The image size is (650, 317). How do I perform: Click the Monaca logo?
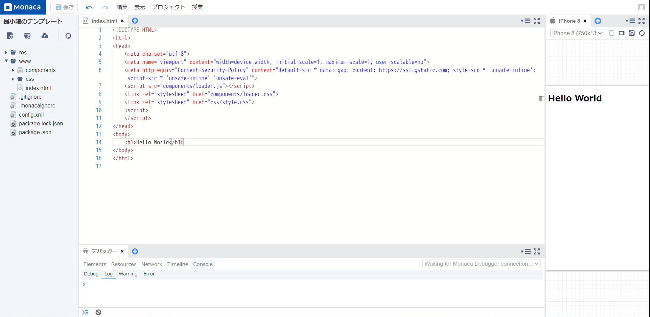[22, 7]
